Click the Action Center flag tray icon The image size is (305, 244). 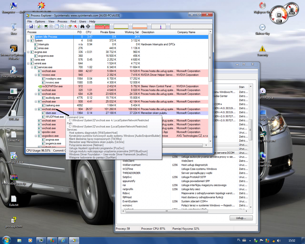tap(262, 241)
